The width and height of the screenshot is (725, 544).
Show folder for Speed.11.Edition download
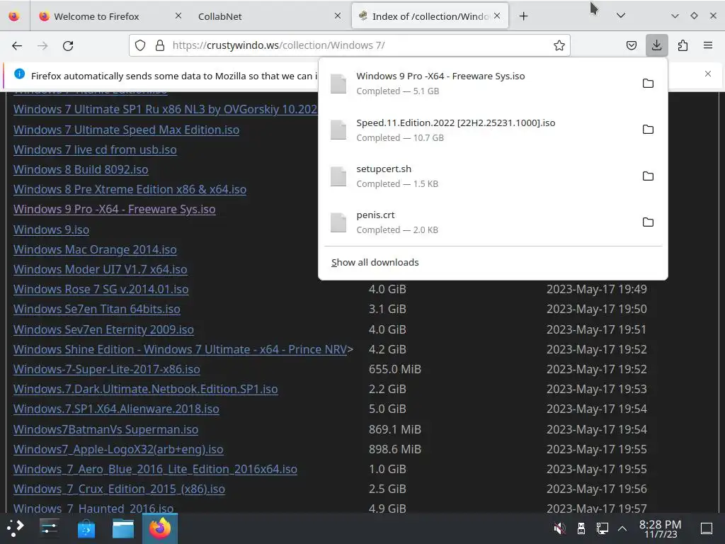click(648, 130)
